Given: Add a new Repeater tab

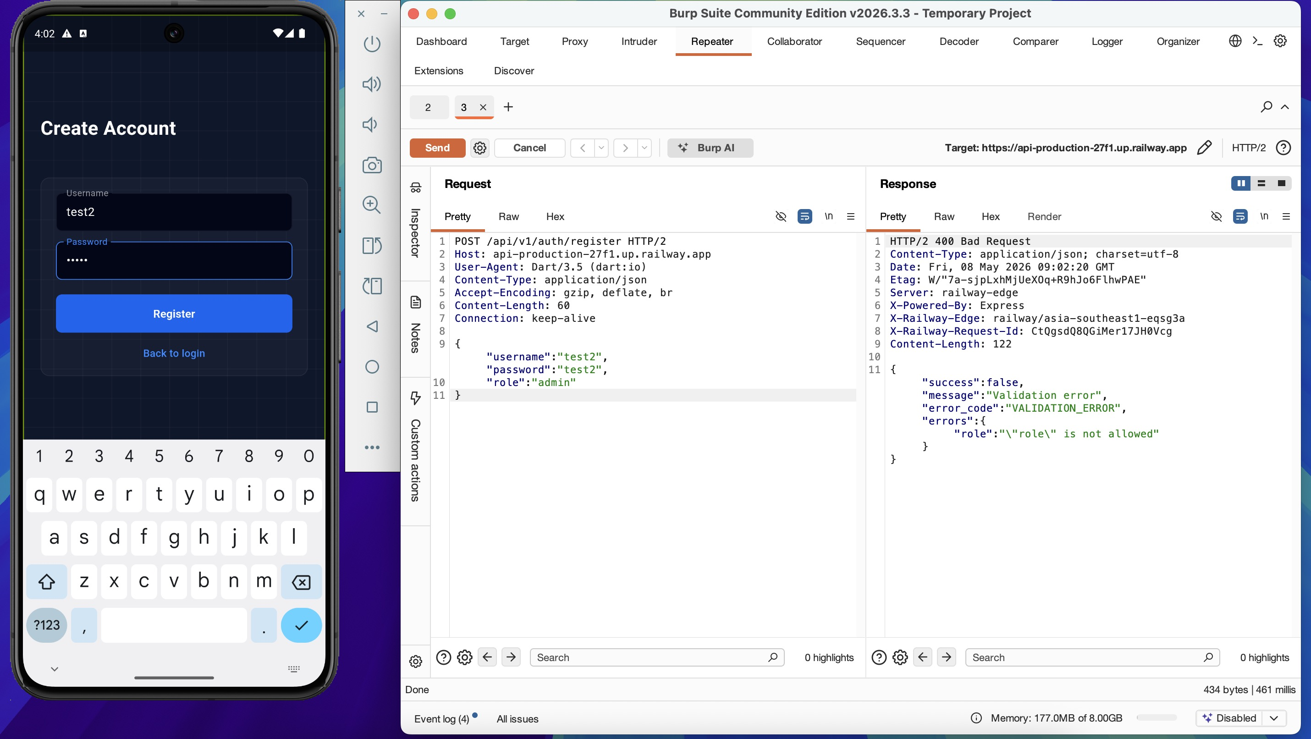Looking at the screenshot, I should coord(508,107).
